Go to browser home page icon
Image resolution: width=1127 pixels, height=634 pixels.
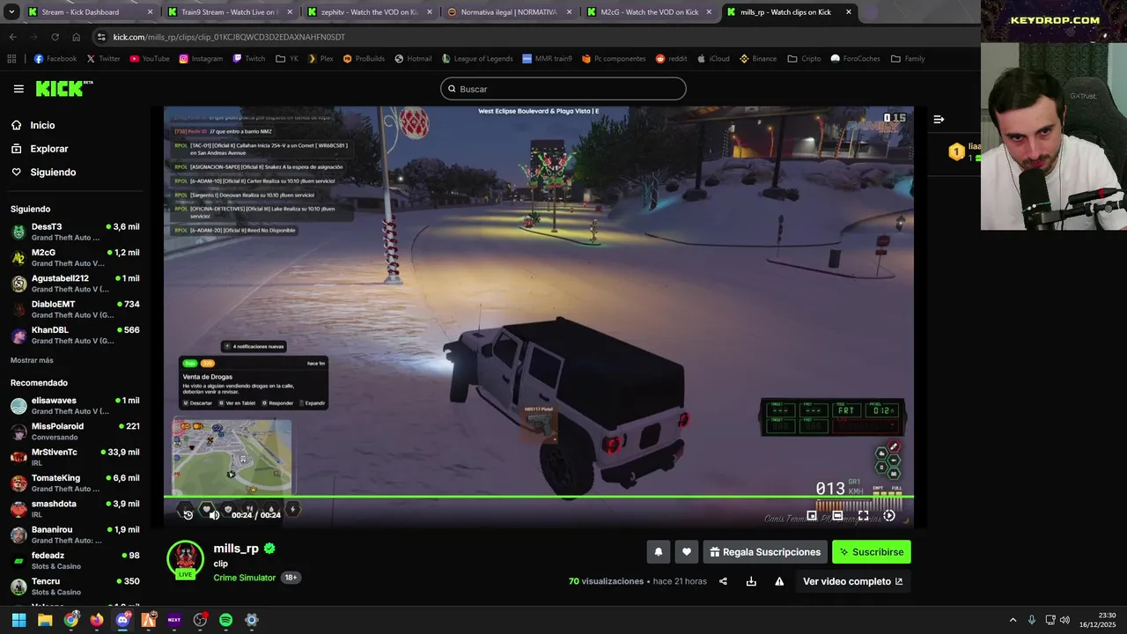(x=77, y=37)
